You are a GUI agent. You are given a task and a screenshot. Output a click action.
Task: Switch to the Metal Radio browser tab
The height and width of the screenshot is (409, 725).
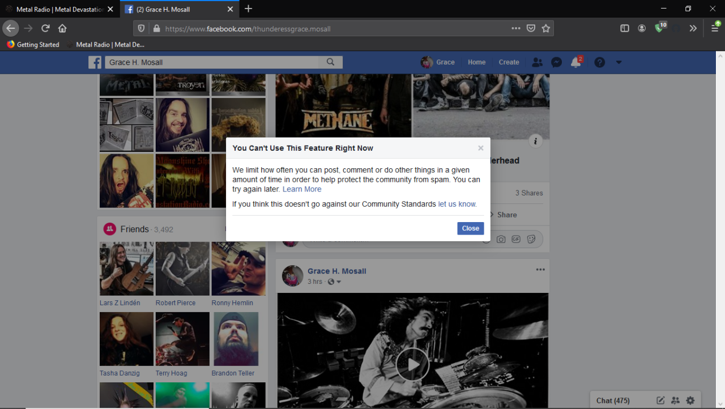click(x=59, y=9)
